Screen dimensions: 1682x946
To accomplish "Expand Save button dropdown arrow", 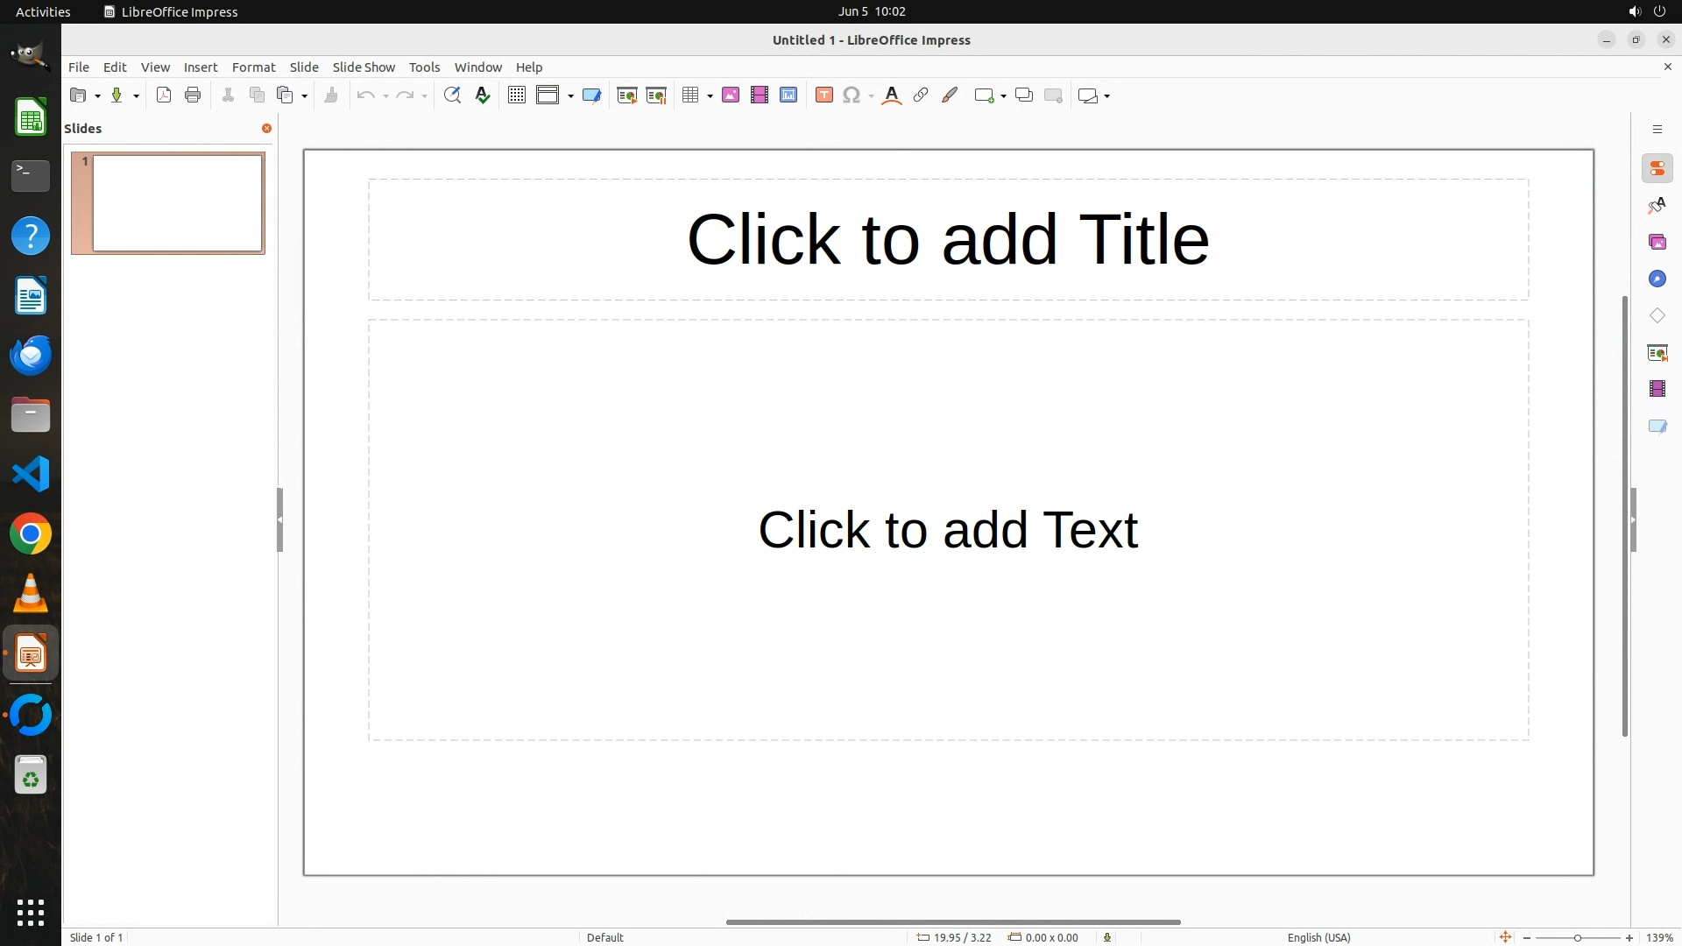I will pyautogui.click(x=136, y=96).
